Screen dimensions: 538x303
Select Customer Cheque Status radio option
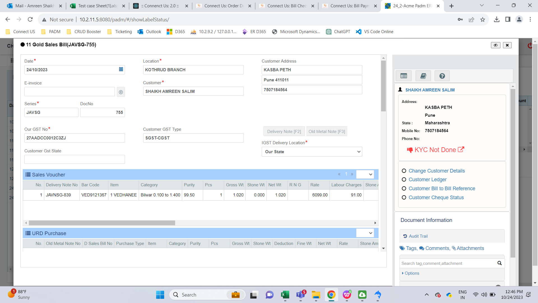pyautogui.click(x=404, y=198)
